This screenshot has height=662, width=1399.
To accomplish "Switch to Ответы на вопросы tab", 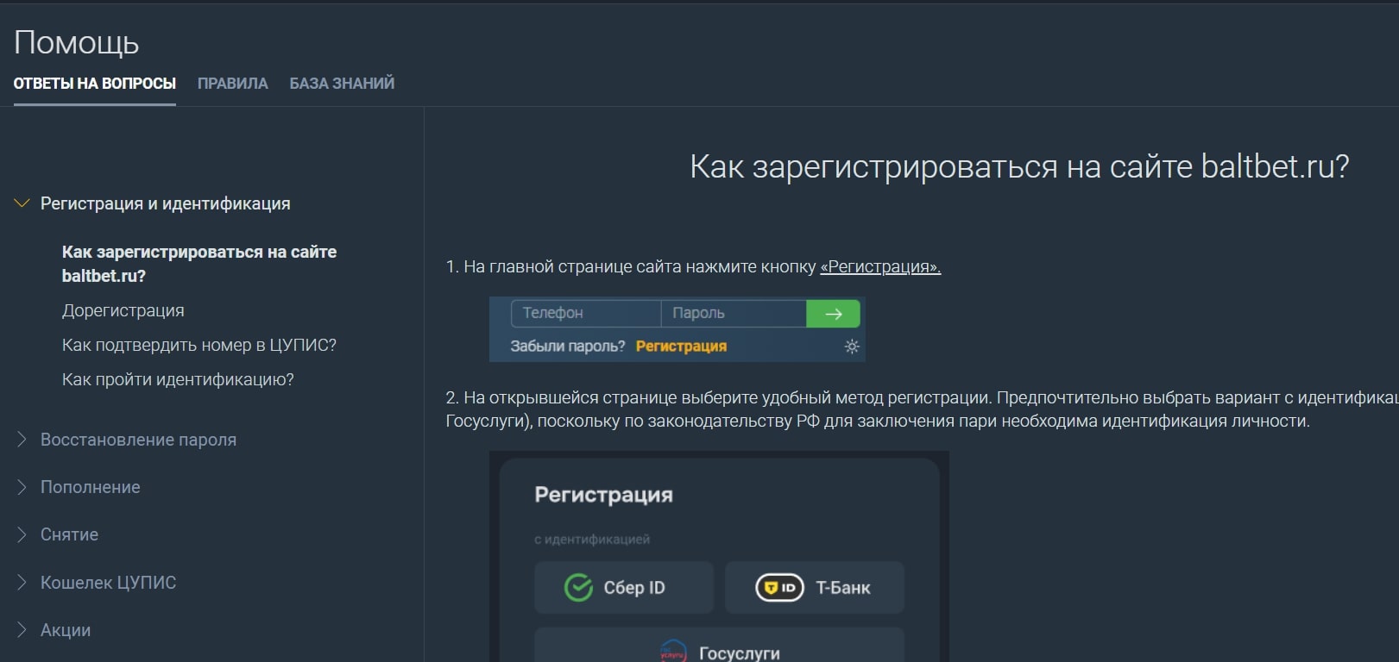I will 94,84.
